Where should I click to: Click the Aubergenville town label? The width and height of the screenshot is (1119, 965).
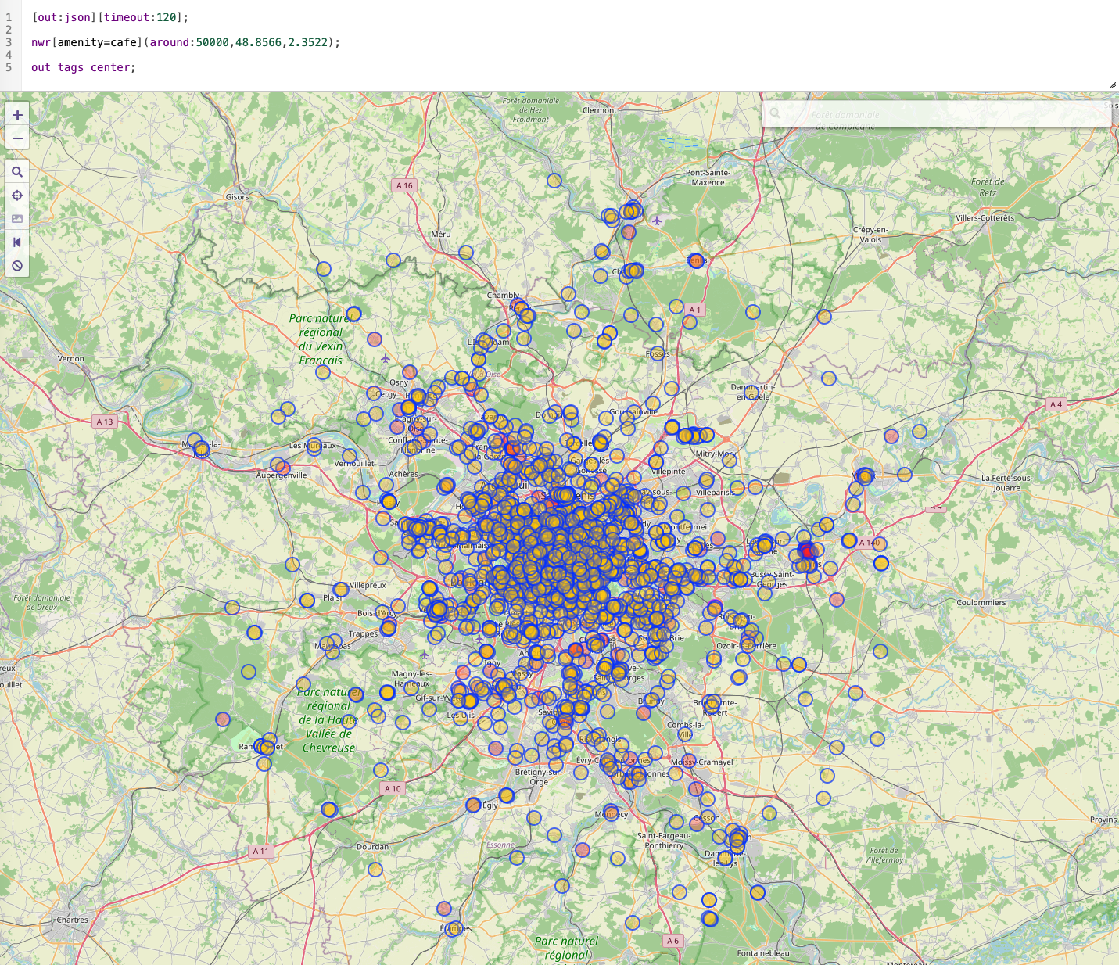[282, 475]
